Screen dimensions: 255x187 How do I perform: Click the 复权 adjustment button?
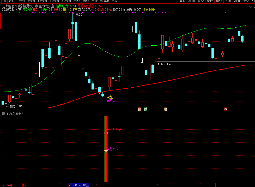pyautogui.click(x=183, y=1)
